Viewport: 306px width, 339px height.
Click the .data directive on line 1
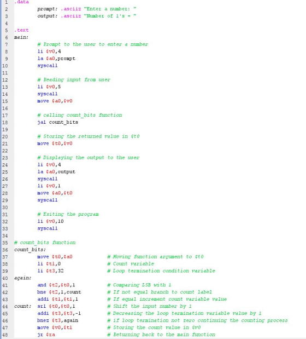[21, 2]
